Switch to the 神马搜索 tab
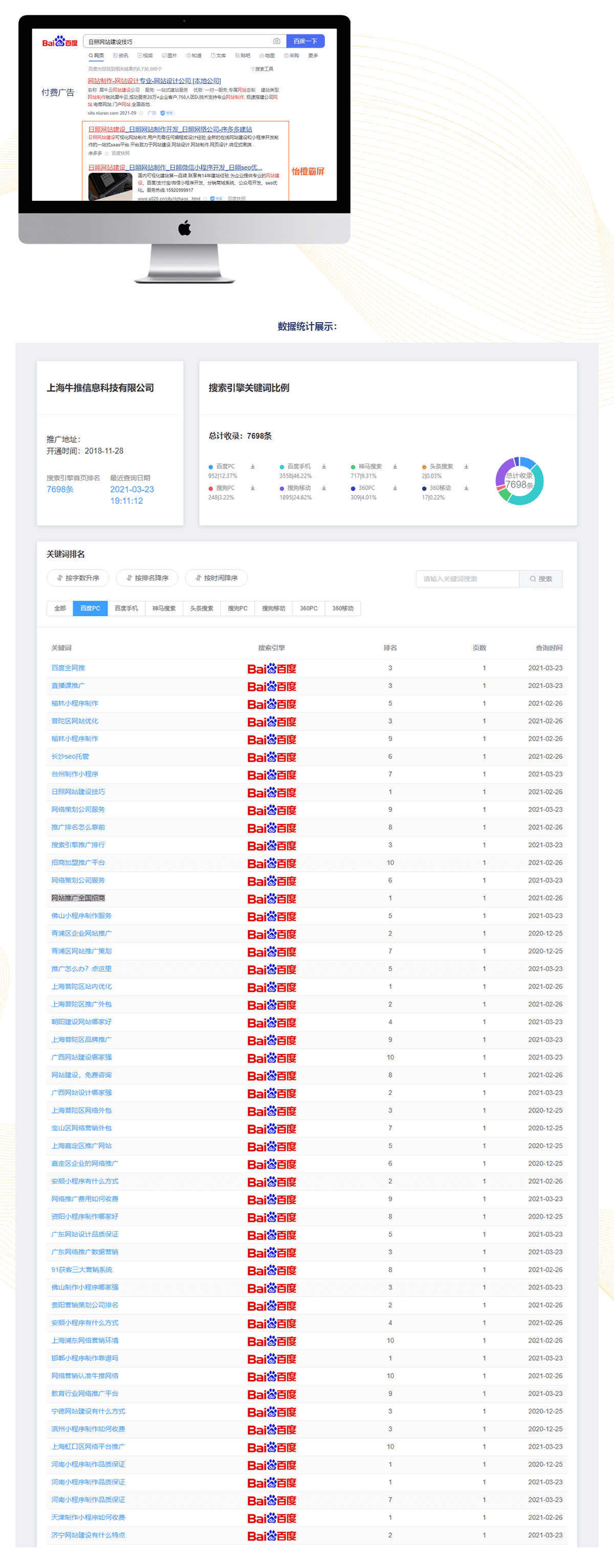 click(x=164, y=608)
